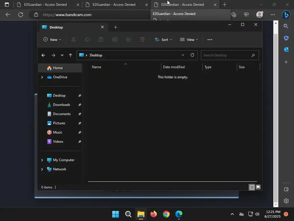Click the Edge sidebar search icon
Viewport: 294px width, 221px height.
coord(286,26)
